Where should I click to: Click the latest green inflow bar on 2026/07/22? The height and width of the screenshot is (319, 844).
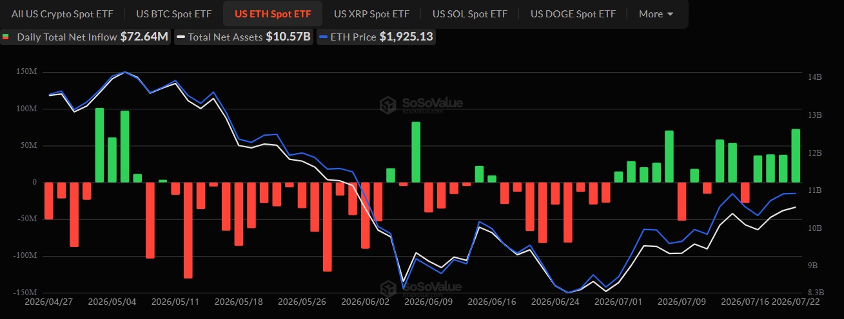[x=796, y=156]
